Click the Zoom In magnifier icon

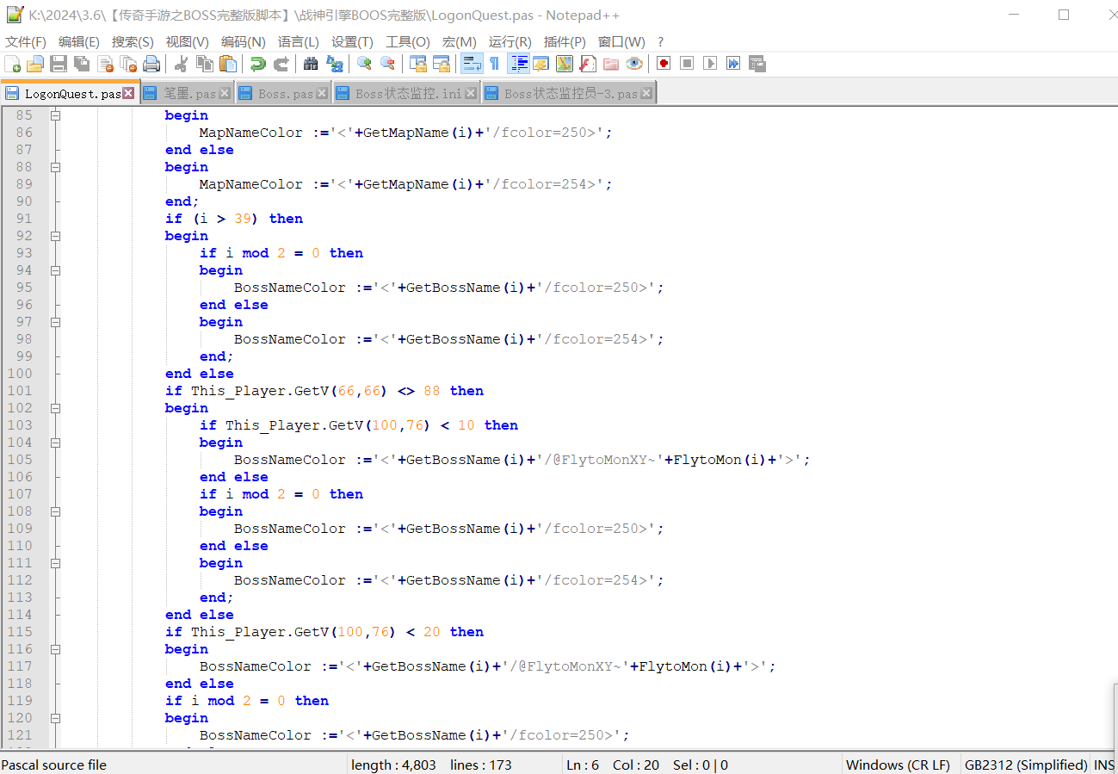coord(364,64)
